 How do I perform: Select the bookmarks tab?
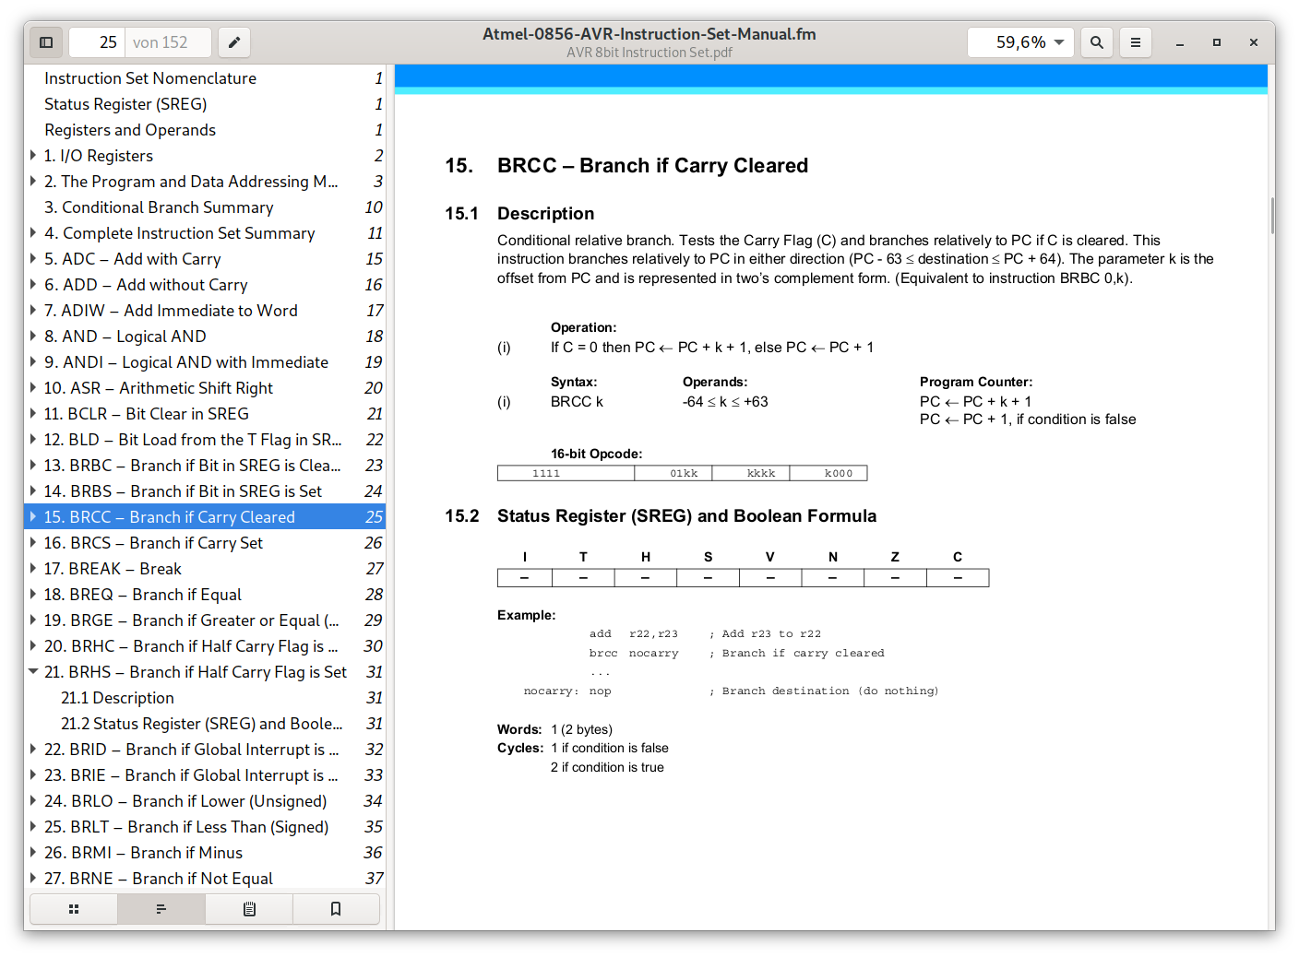(x=336, y=909)
